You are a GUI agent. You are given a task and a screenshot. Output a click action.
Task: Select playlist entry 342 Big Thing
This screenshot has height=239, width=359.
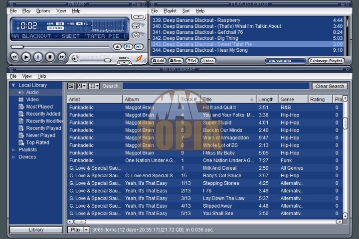(x=247, y=38)
